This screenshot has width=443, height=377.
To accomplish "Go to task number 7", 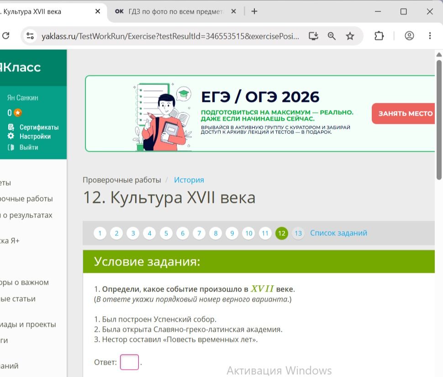I will point(199,234).
